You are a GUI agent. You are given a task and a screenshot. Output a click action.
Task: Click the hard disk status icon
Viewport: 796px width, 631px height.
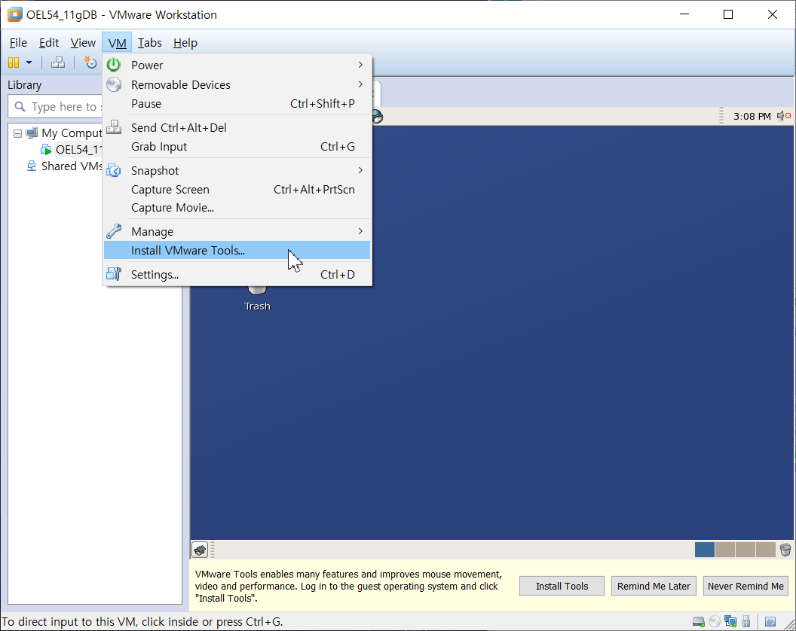(699, 621)
